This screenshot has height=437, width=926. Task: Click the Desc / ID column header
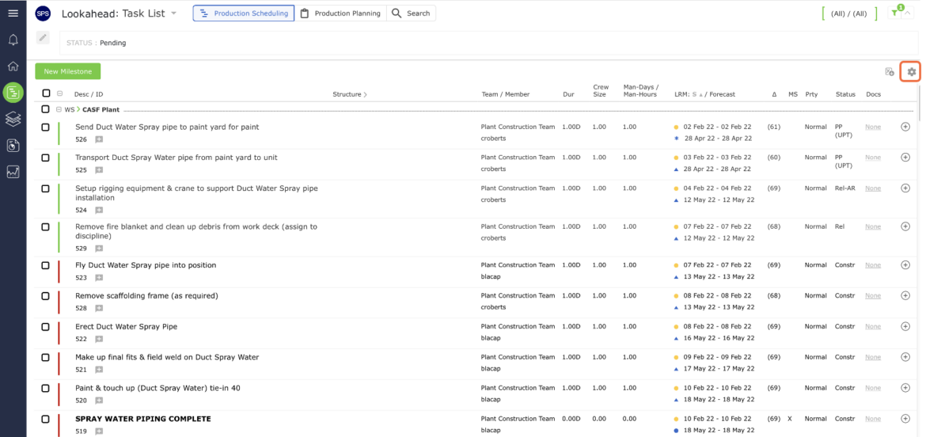click(89, 94)
